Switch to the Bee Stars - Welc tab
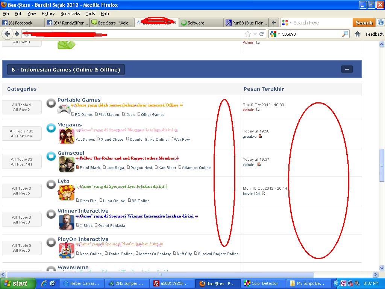Screen dimensions: 385x289 [x=112, y=23]
